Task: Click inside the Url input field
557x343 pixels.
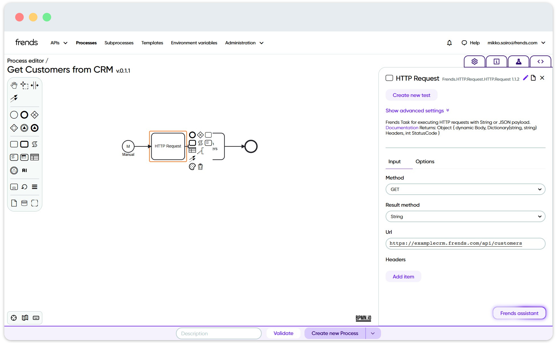Action: tap(465, 244)
